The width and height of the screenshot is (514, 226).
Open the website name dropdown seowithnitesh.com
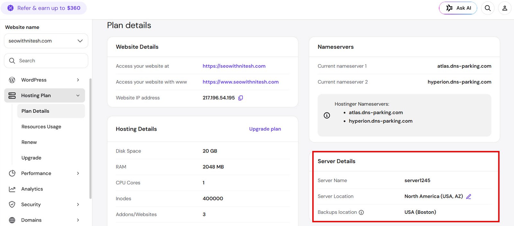click(46, 41)
